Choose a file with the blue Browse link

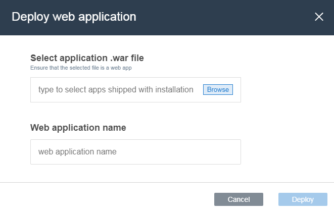(218, 89)
